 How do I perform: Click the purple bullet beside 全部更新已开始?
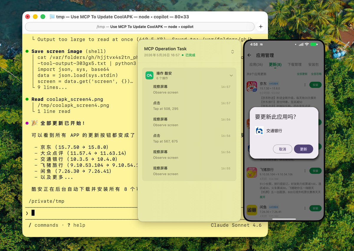pyautogui.click(x=27, y=123)
